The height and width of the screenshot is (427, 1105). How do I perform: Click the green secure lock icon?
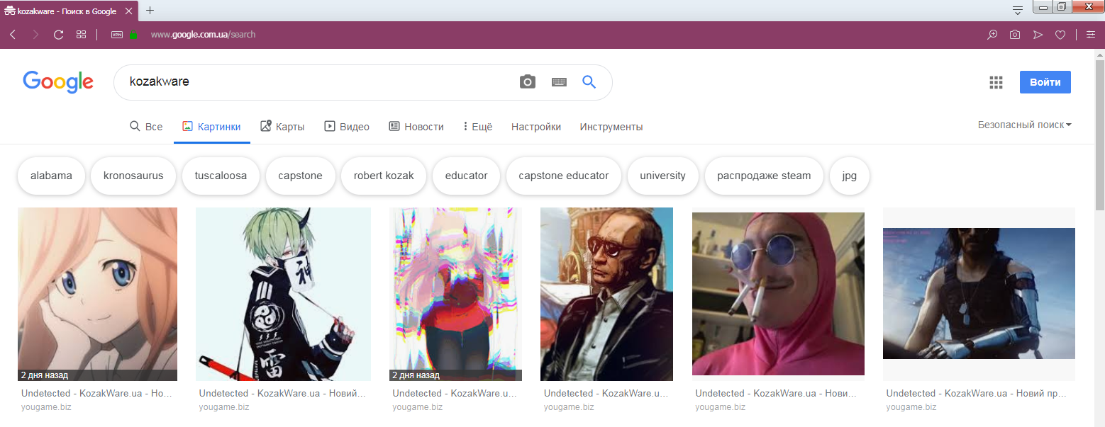[133, 35]
